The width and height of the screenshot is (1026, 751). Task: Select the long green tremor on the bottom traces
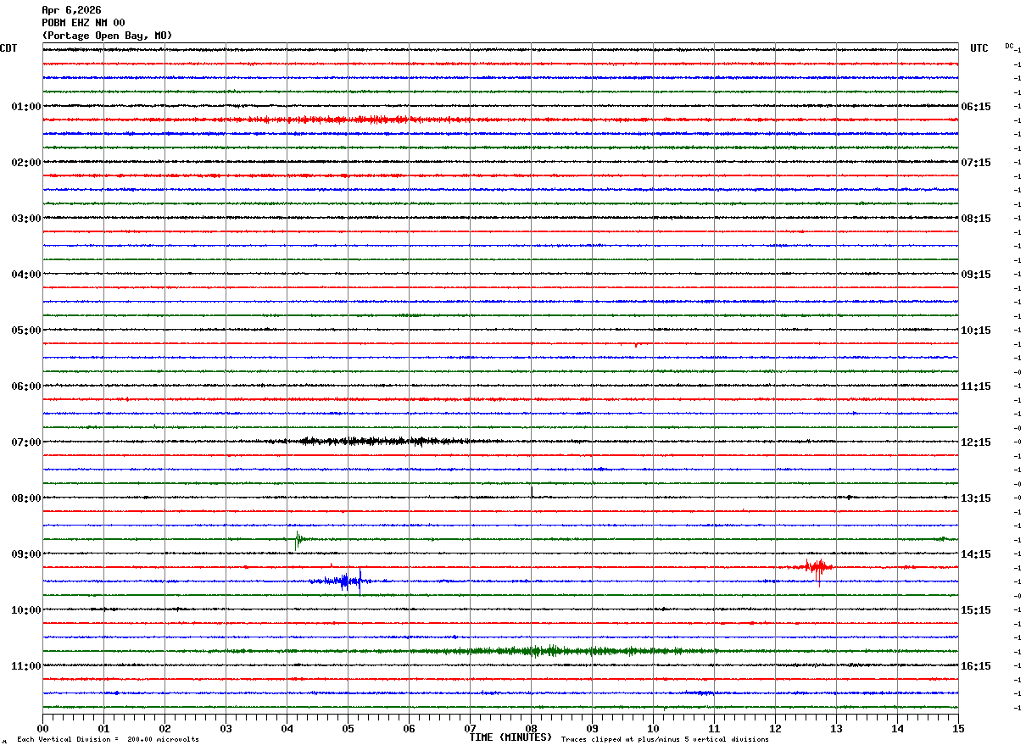[x=551, y=651]
